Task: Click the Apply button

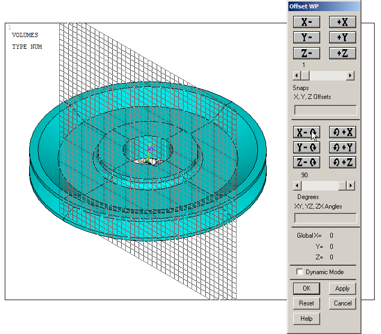Action: [342, 288]
